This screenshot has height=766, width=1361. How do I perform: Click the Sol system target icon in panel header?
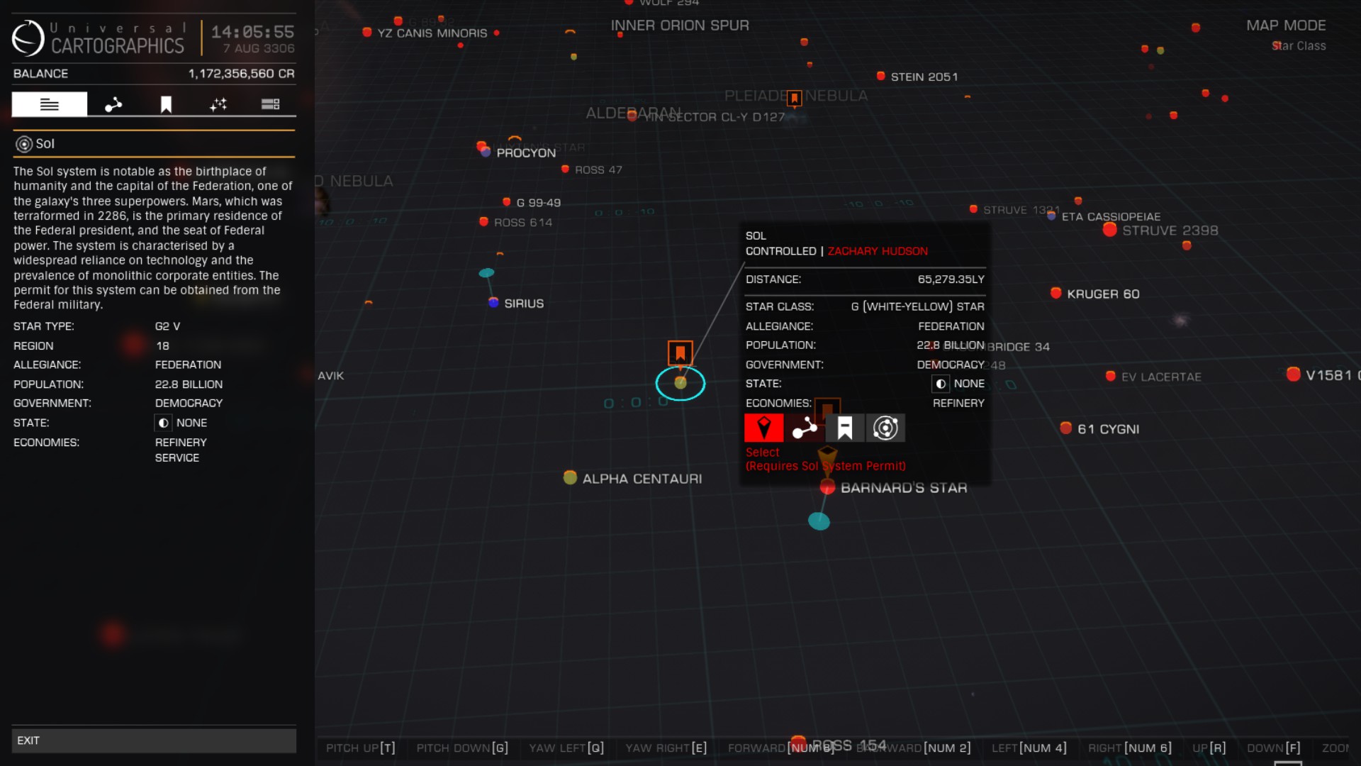click(x=24, y=144)
